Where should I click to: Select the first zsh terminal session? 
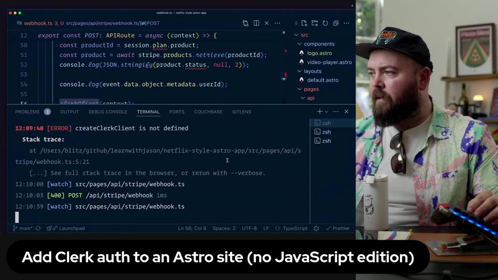(x=333, y=123)
